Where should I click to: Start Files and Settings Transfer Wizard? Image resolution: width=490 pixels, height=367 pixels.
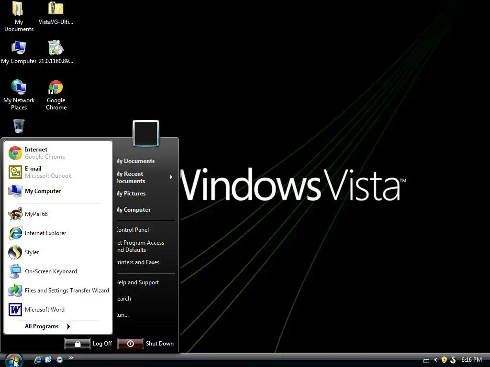point(58,290)
